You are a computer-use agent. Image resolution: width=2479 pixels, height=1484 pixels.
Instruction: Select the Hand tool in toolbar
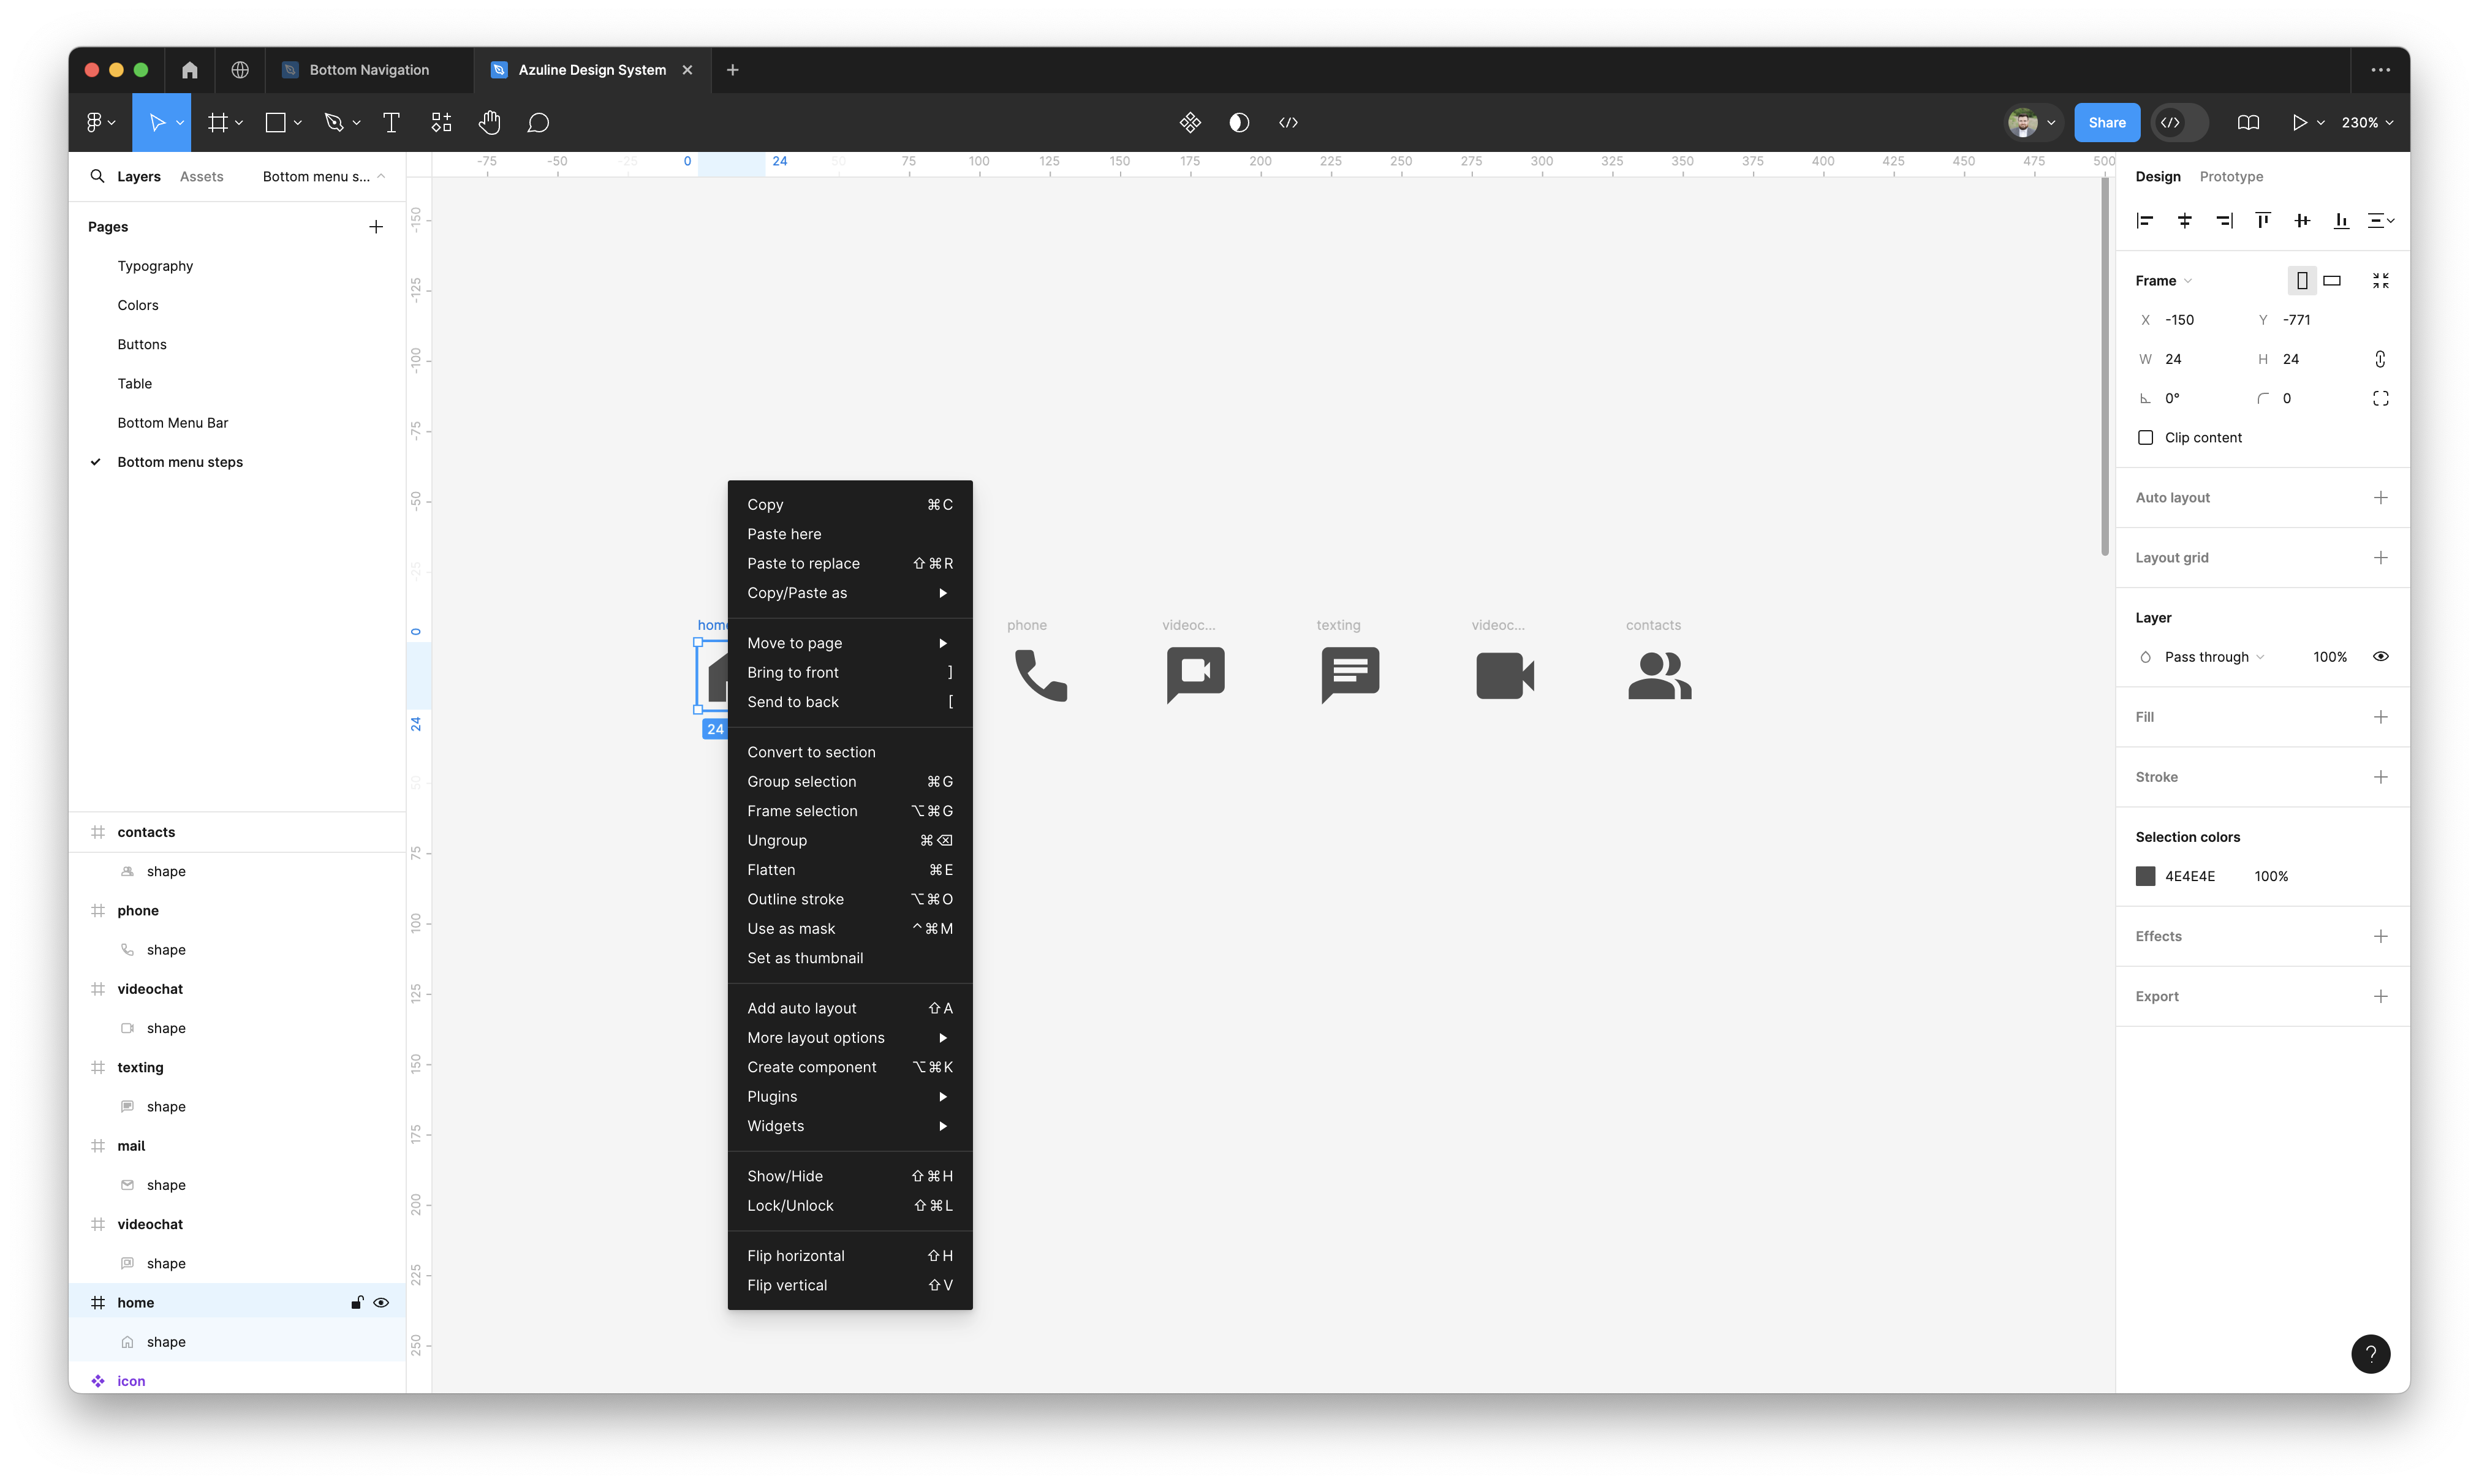tap(489, 122)
